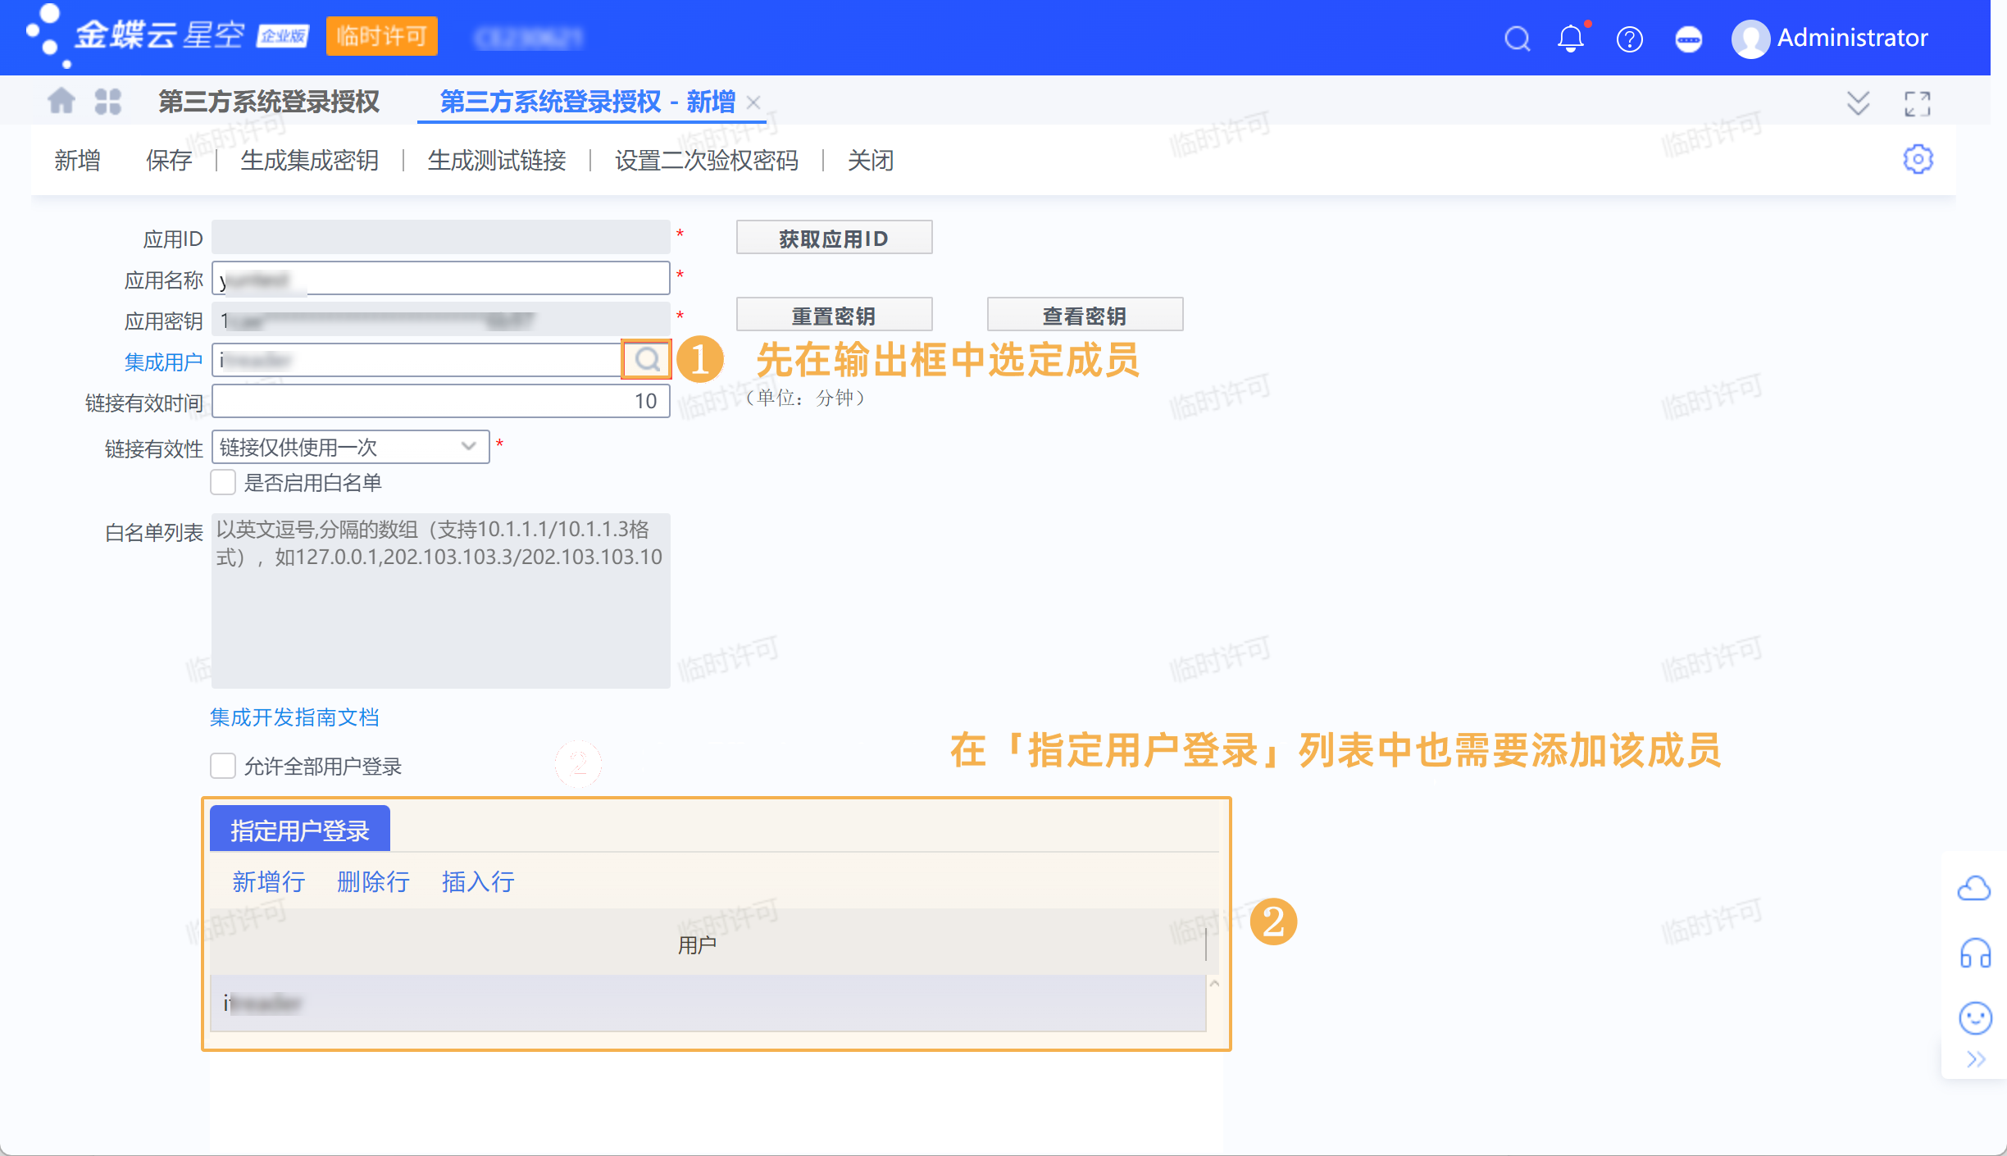The width and height of the screenshot is (2007, 1156).
Task: Select 指定用户登录 tab
Action: [299, 830]
